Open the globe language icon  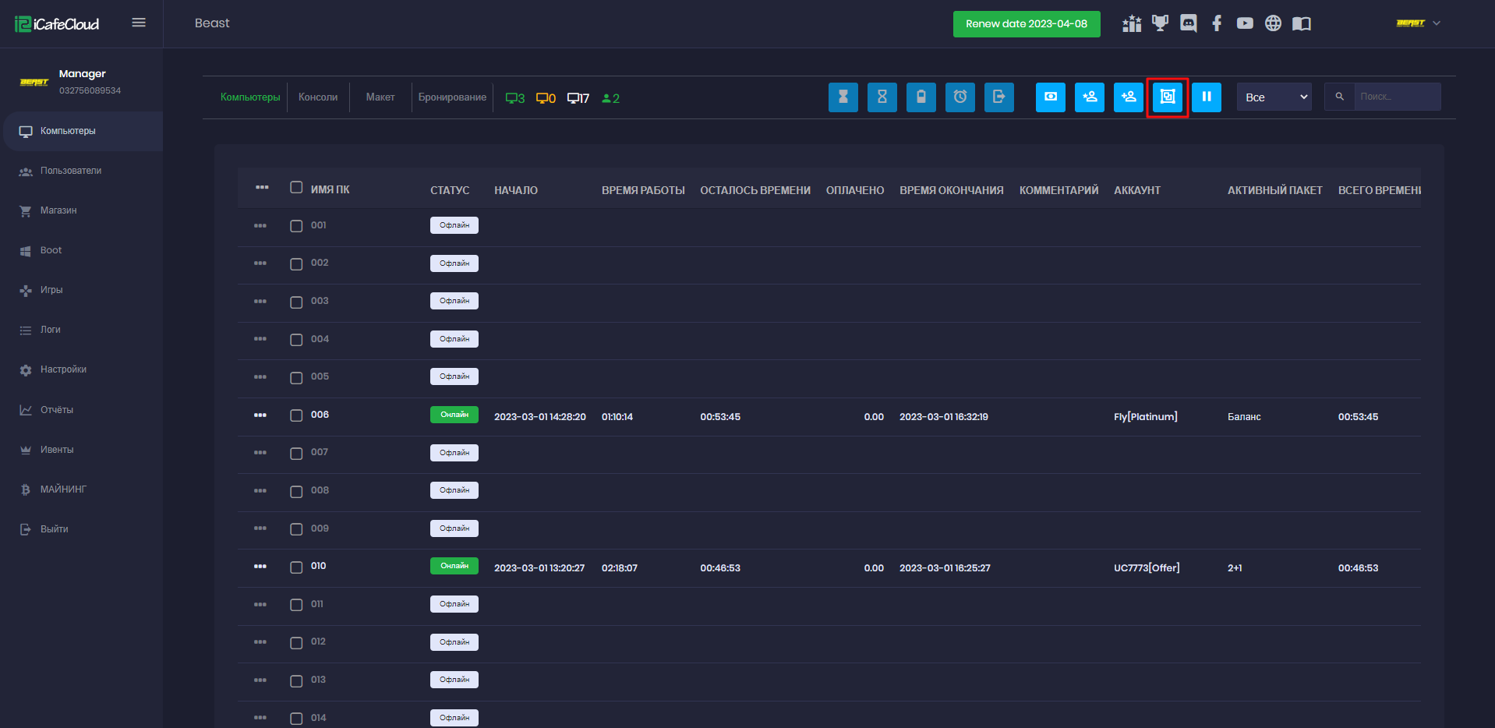(1273, 23)
